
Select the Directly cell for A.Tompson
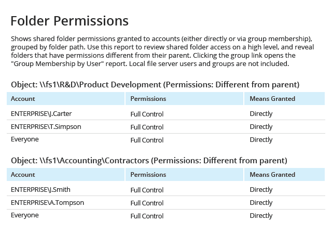(261, 202)
